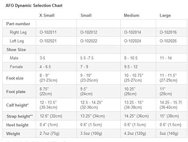
Task: Select left leg part number O-102026
Action: (x=168, y=41)
